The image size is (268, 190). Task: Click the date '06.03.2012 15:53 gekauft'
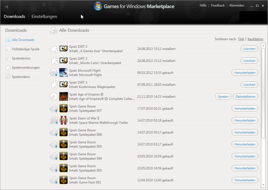(155, 72)
